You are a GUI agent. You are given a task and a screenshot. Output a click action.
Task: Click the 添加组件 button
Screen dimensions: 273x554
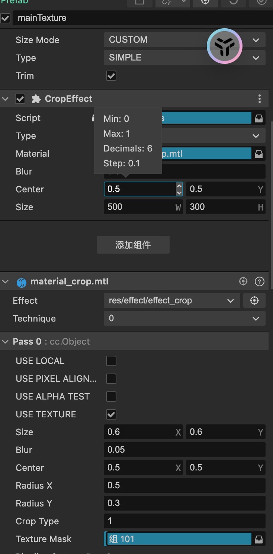(x=133, y=245)
